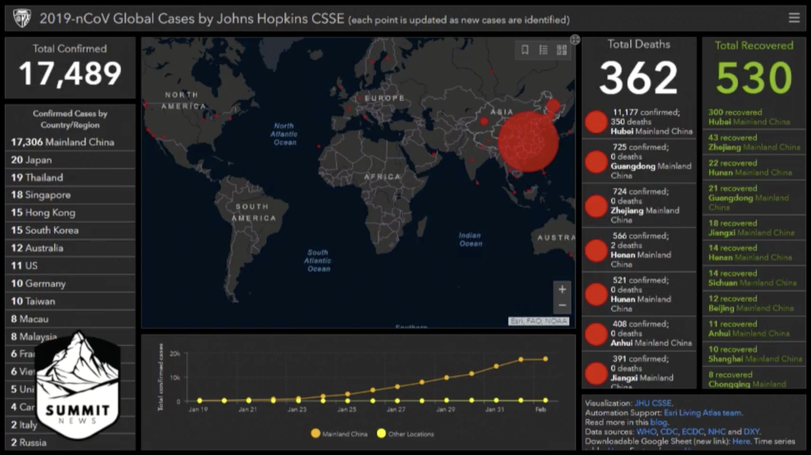Screen dimensions: 811x455
Task: Click the red circle icon beside Anhui
Action: (596, 334)
